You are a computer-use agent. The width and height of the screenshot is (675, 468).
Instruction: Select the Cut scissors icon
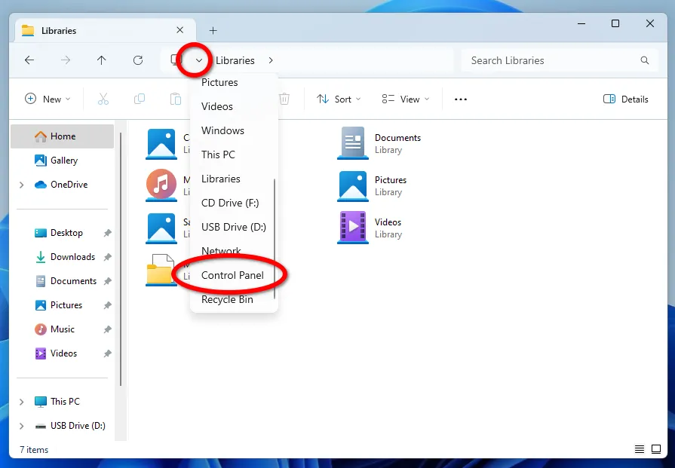click(x=103, y=99)
